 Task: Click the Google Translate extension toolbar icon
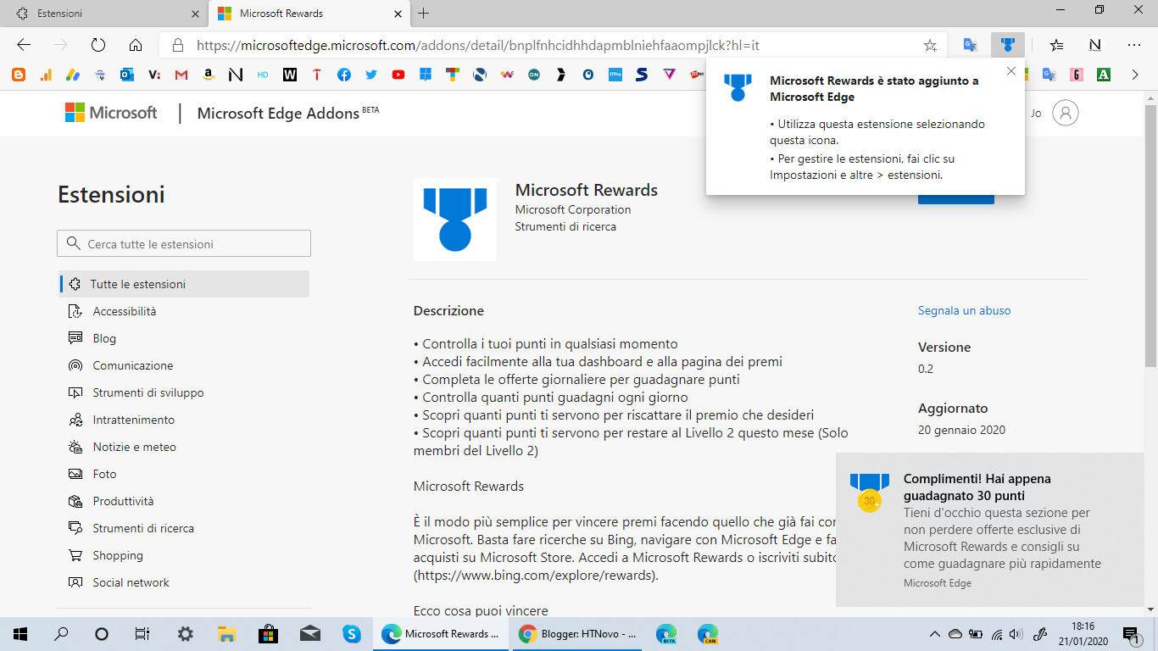click(971, 45)
